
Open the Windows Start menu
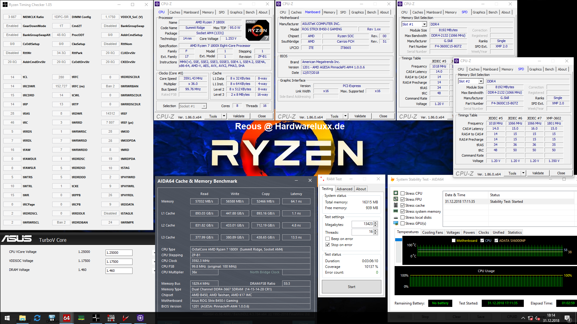pos(7,318)
